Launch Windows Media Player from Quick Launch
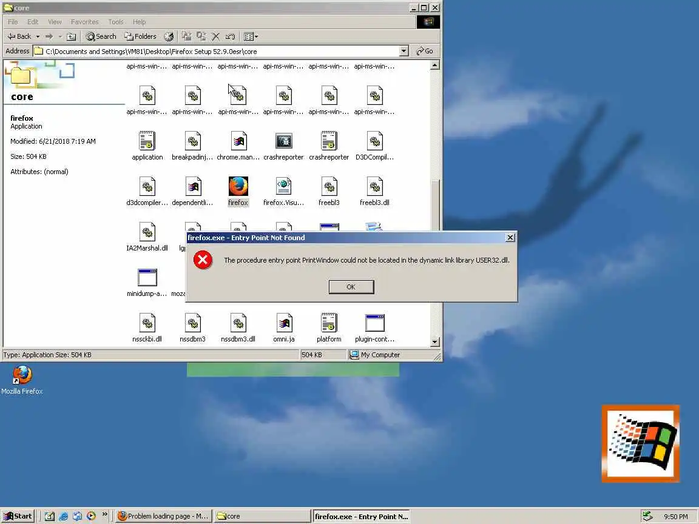 coord(91,516)
